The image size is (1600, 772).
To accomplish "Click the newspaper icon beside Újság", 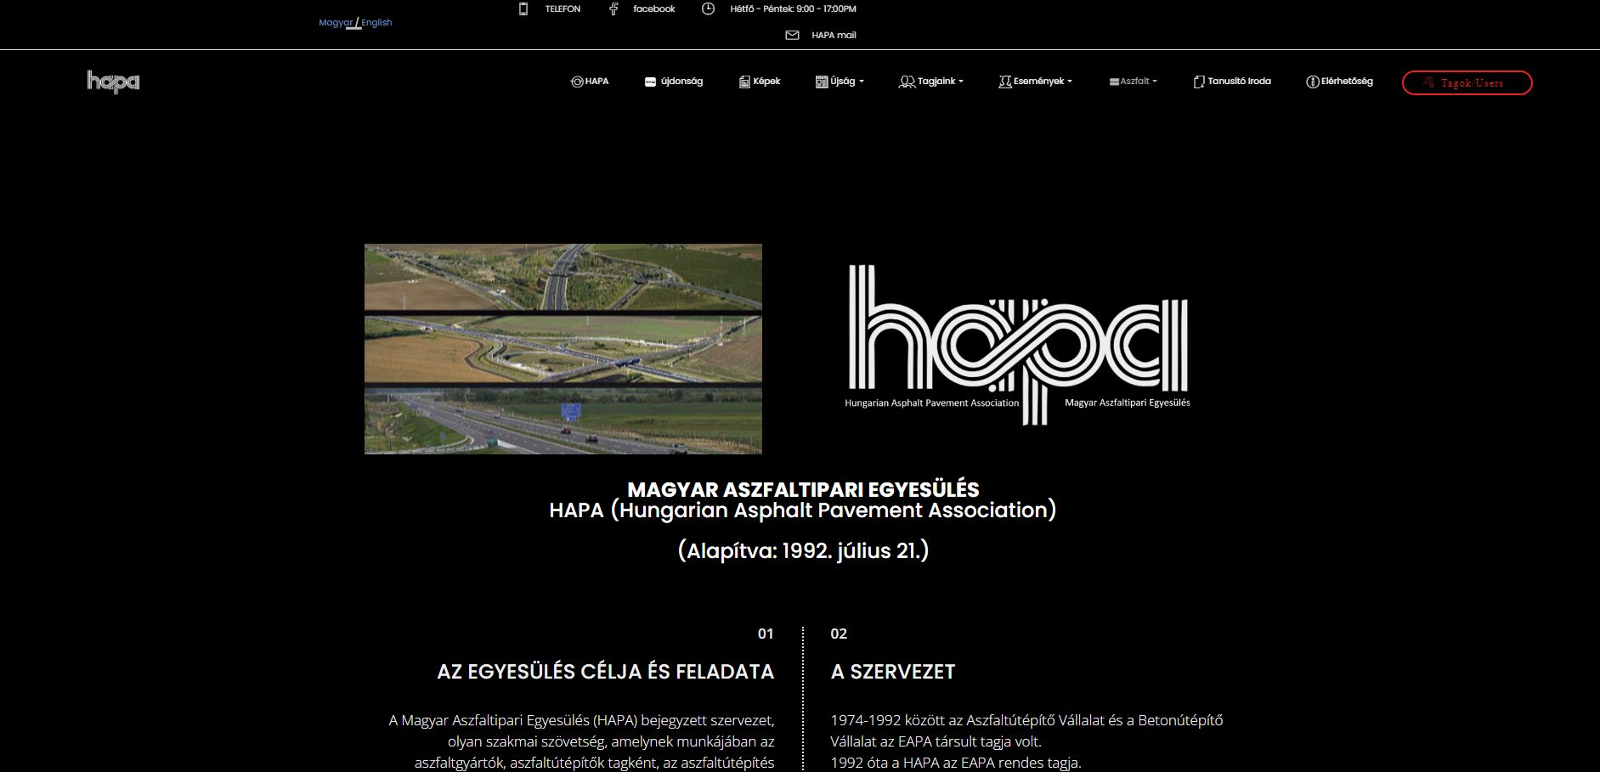I will (x=822, y=82).
